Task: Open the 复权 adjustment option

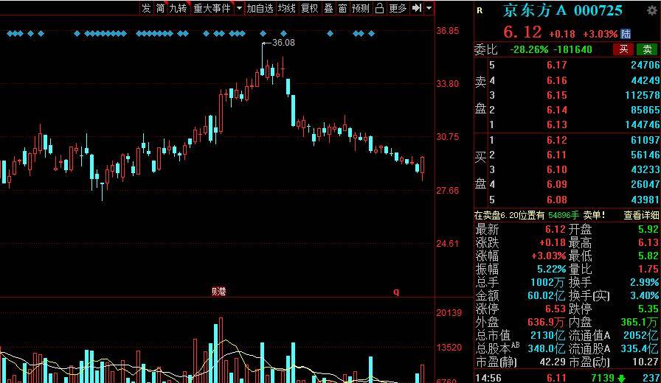Action: click(309, 8)
